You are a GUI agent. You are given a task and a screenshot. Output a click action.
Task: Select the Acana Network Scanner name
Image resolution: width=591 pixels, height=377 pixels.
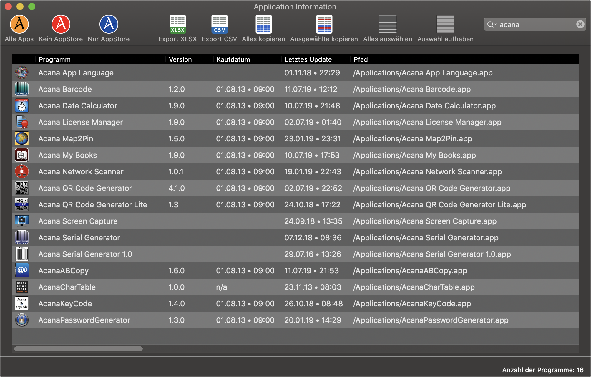pyautogui.click(x=81, y=172)
